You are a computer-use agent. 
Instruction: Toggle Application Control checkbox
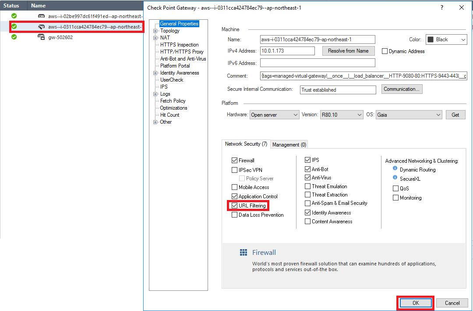(x=234, y=196)
